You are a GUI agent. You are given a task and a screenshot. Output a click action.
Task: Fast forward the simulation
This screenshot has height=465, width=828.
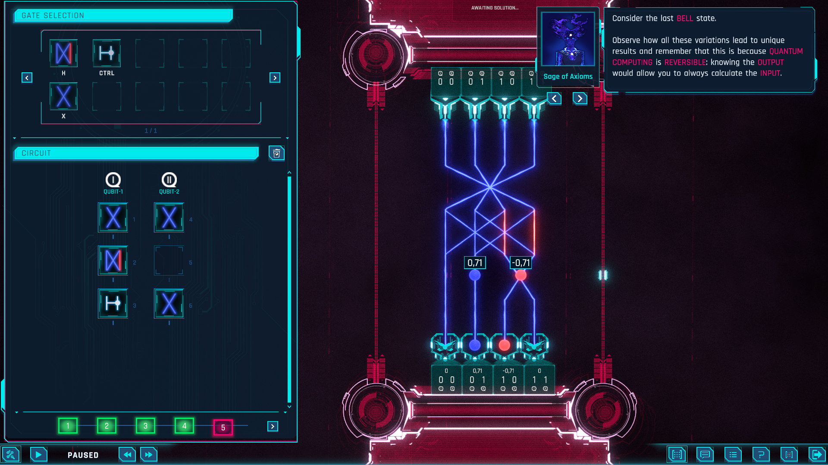[149, 455]
